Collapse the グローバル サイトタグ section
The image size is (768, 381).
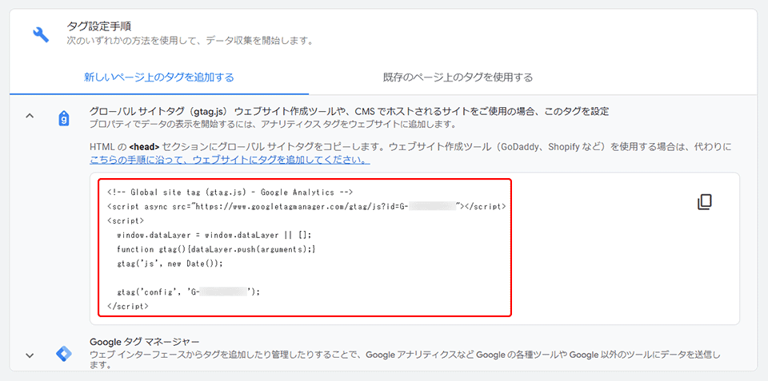coord(30,116)
